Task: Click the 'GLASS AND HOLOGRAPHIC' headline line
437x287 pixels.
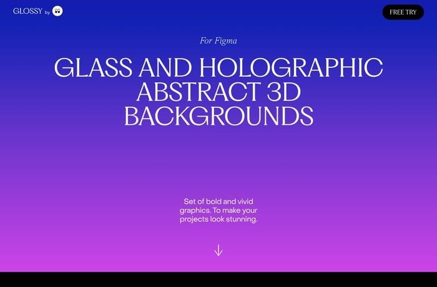Action: [x=219, y=67]
